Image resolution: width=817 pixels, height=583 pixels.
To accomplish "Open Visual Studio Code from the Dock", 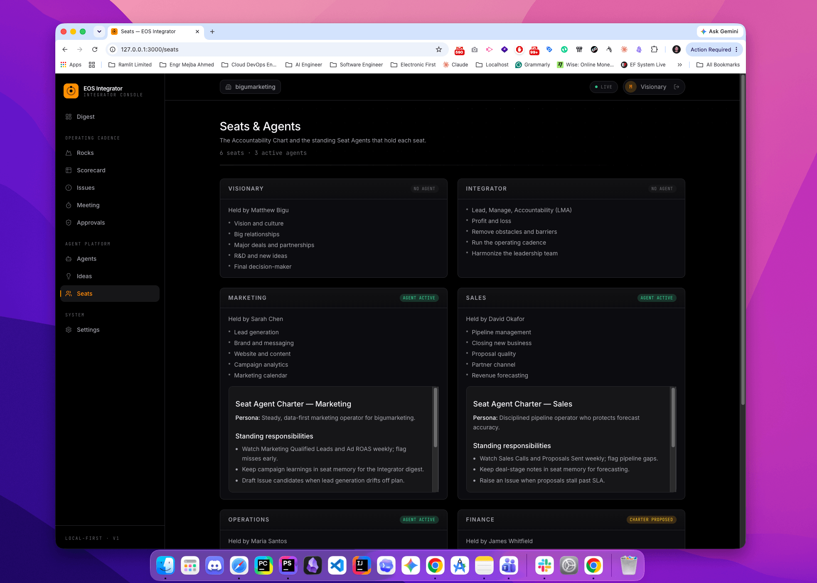I will (337, 566).
